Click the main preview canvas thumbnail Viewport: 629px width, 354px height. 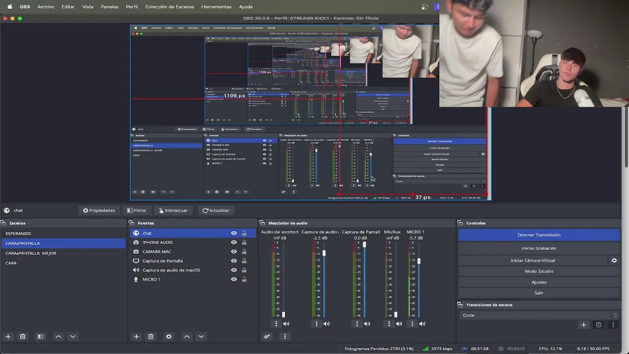(x=311, y=113)
